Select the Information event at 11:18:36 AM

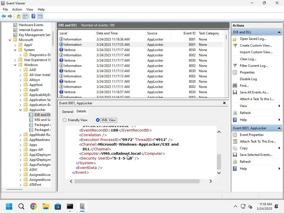tap(141, 39)
